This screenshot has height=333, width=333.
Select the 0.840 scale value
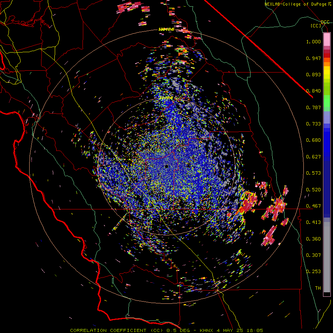tap(313, 91)
